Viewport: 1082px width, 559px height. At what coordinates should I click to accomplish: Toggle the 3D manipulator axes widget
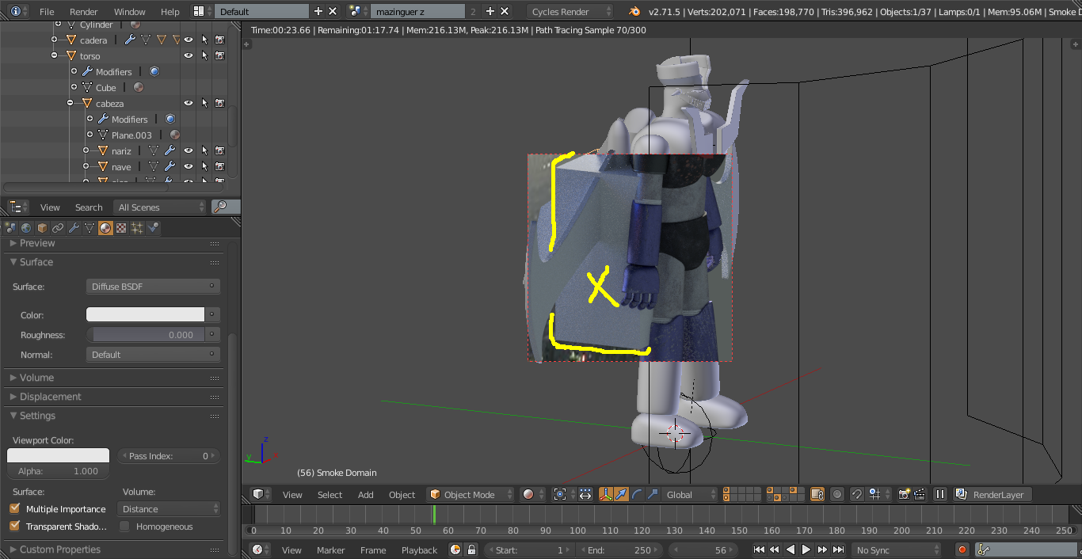click(606, 494)
